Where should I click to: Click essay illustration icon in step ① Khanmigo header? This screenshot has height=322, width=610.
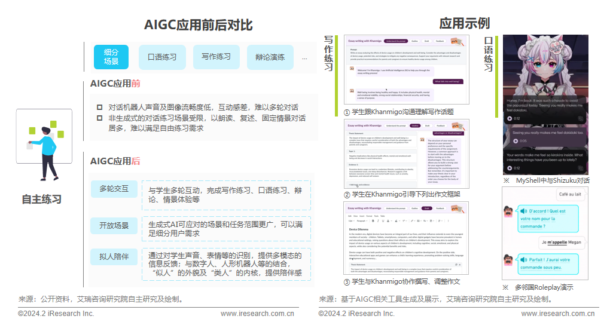pyautogui.click(x=457, y=42)
